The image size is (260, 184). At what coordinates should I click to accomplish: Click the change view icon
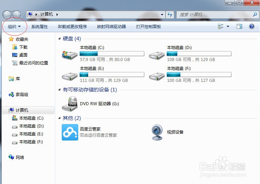[x=221, y=26]
